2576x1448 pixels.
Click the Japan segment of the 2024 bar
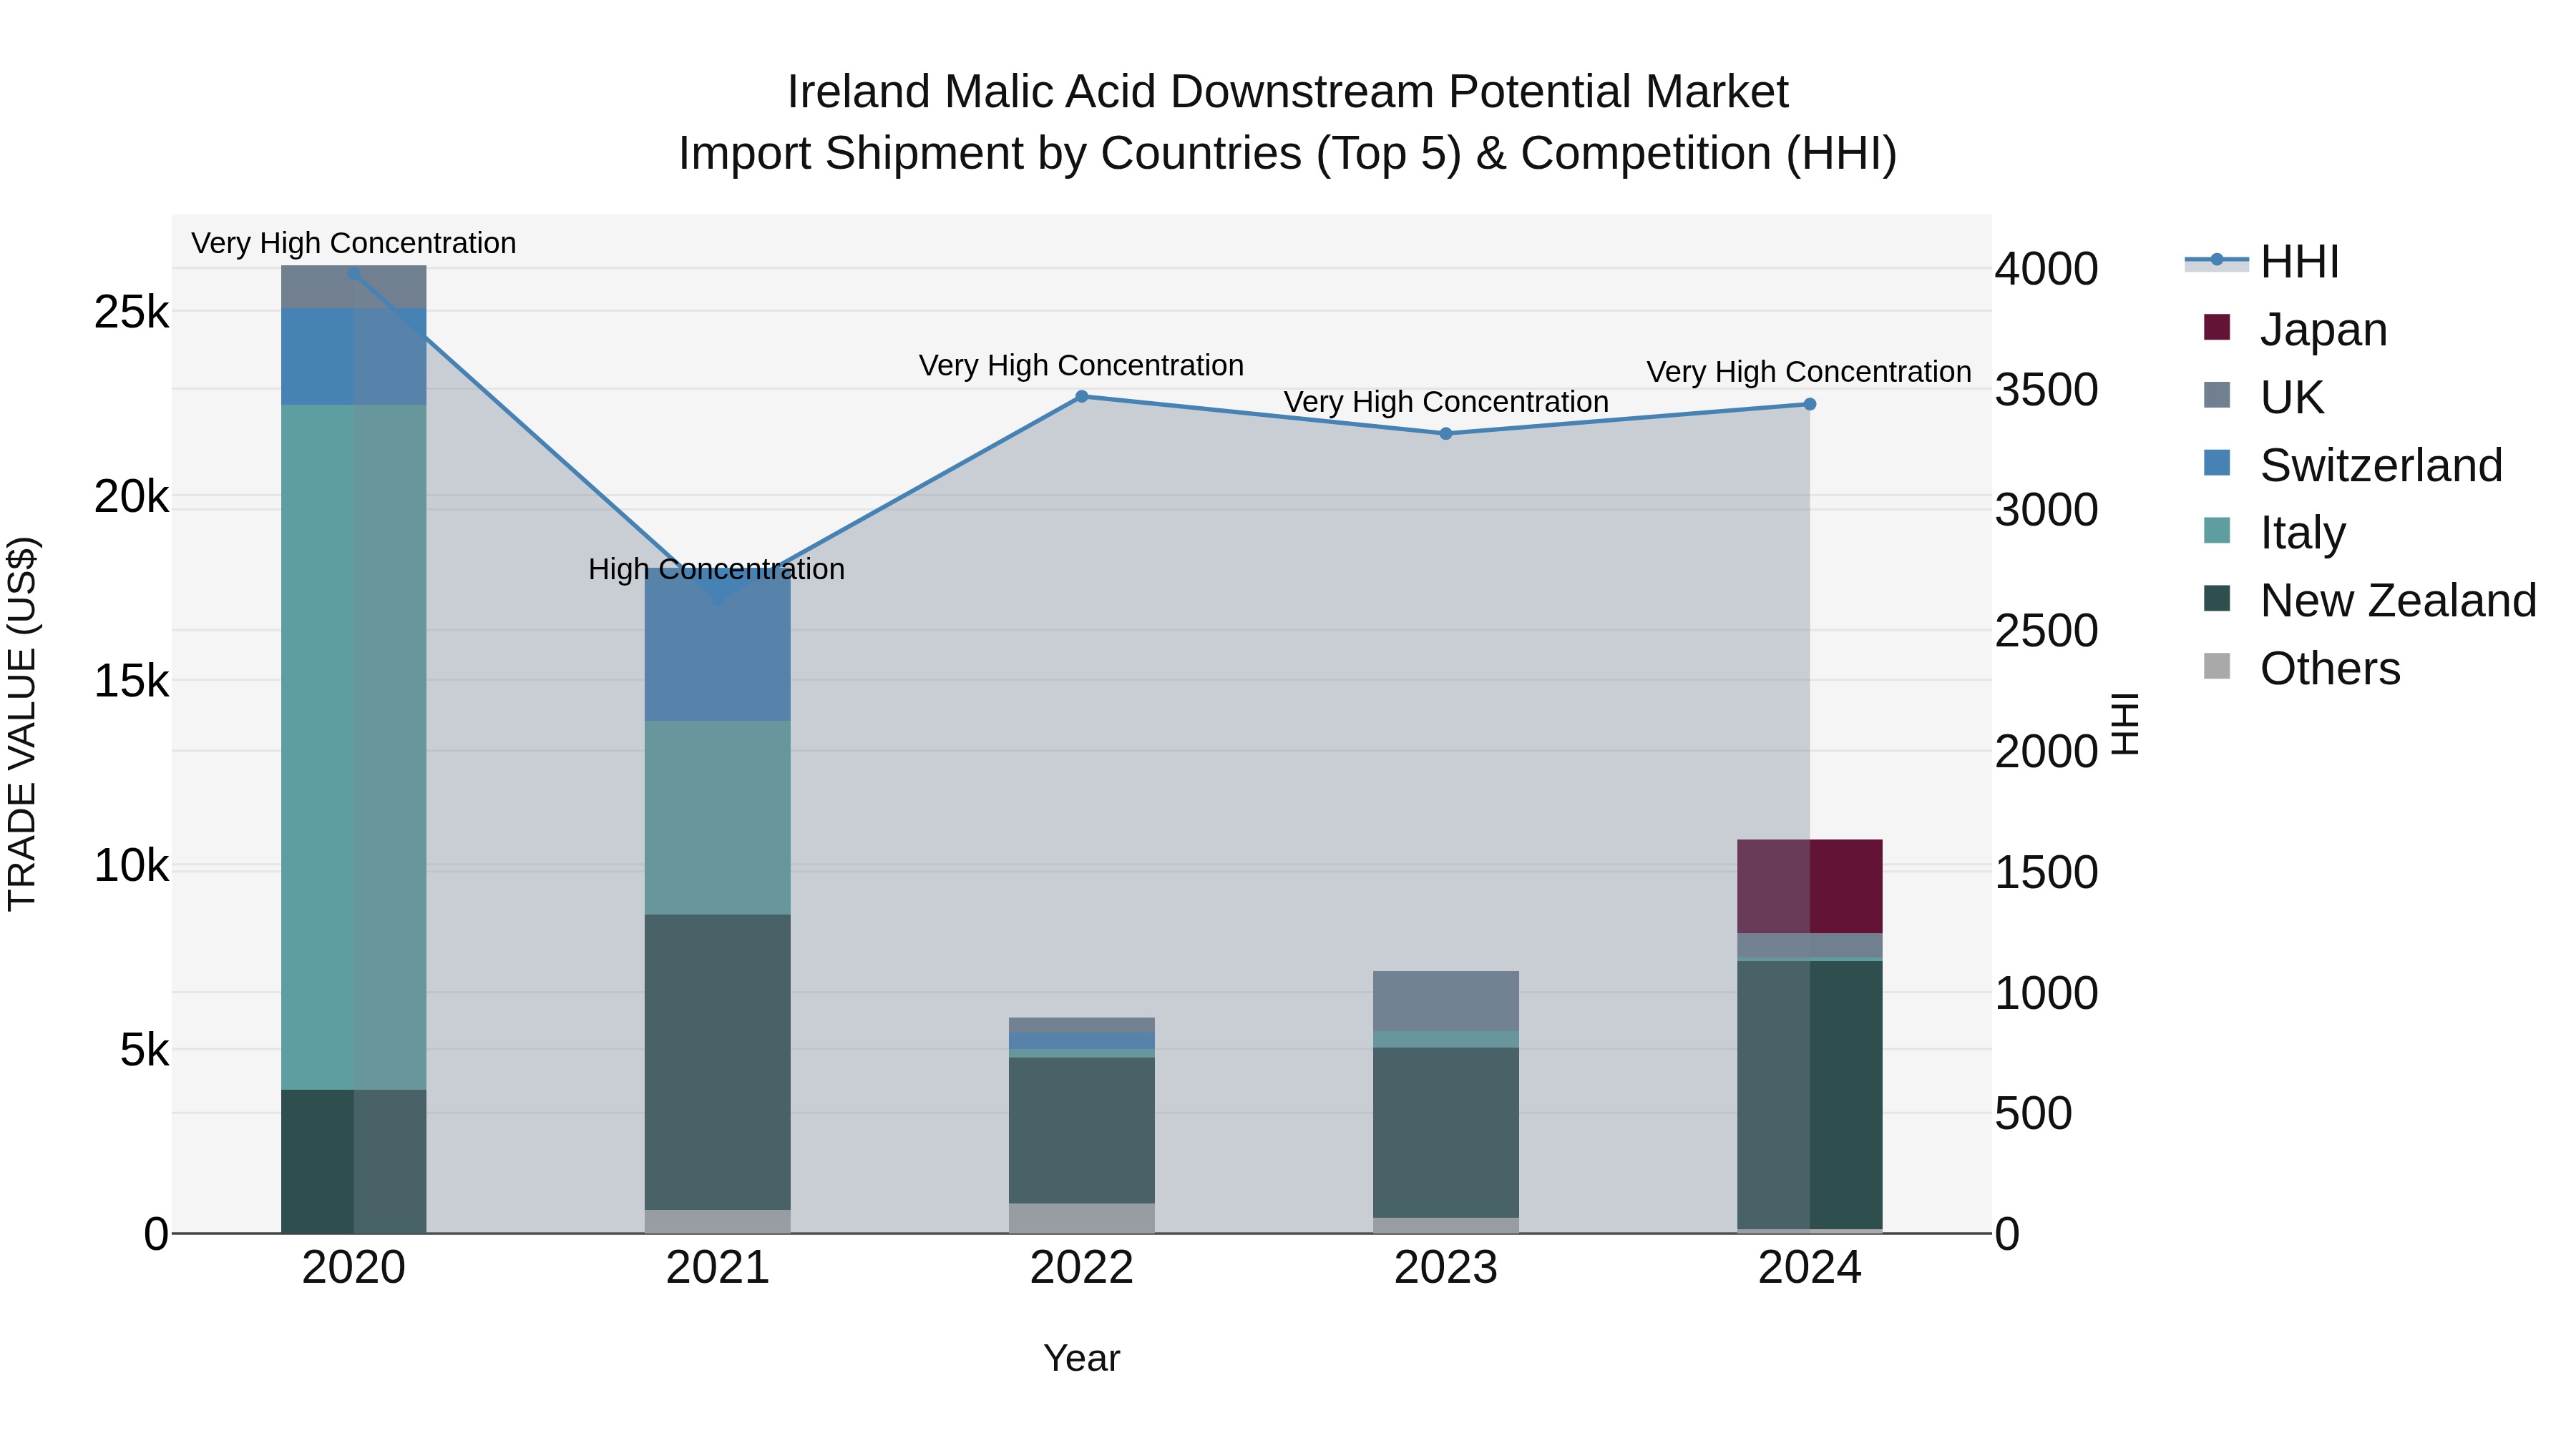(x=1810, y=887)
